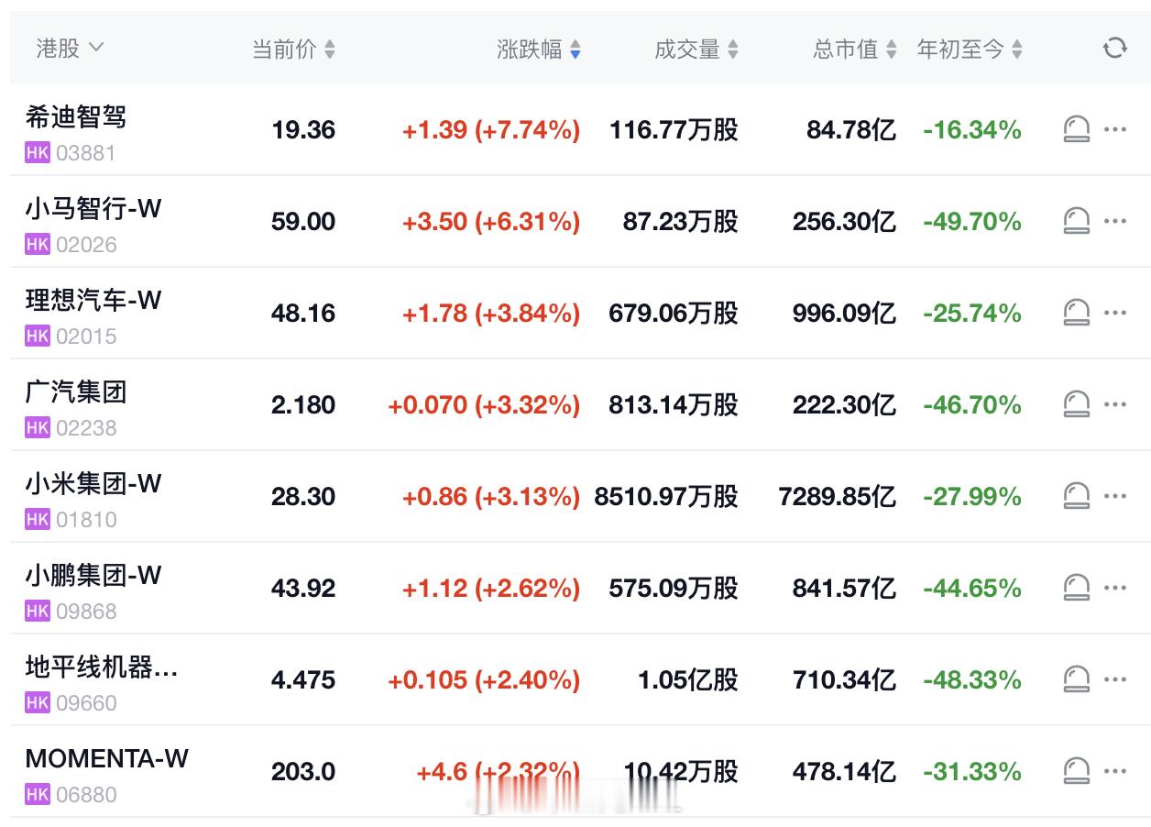Click market cap 7289.85亿
Screen dimensions: 1151x827
pos(838,497)
